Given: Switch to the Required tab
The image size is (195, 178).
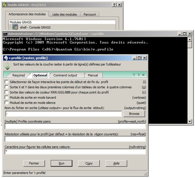Looking at the screenshot, I should [18, 75].
